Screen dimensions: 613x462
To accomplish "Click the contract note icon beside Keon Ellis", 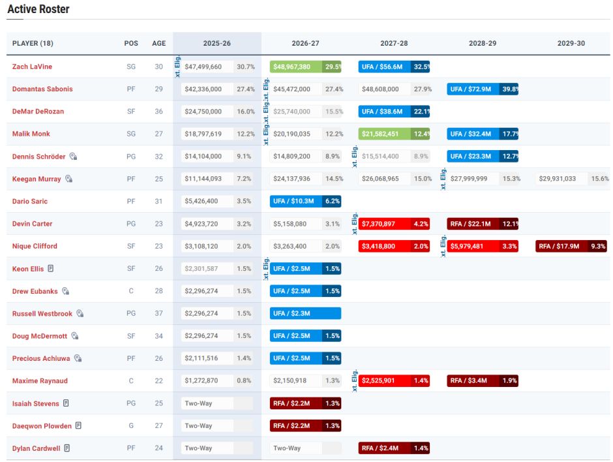I will coord(51,268).
